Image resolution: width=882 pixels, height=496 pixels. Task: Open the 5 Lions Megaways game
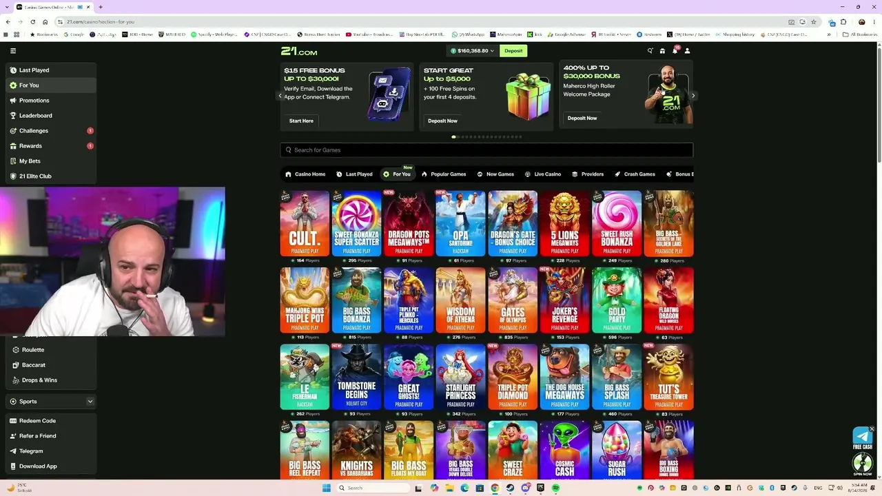click(565, 223)
